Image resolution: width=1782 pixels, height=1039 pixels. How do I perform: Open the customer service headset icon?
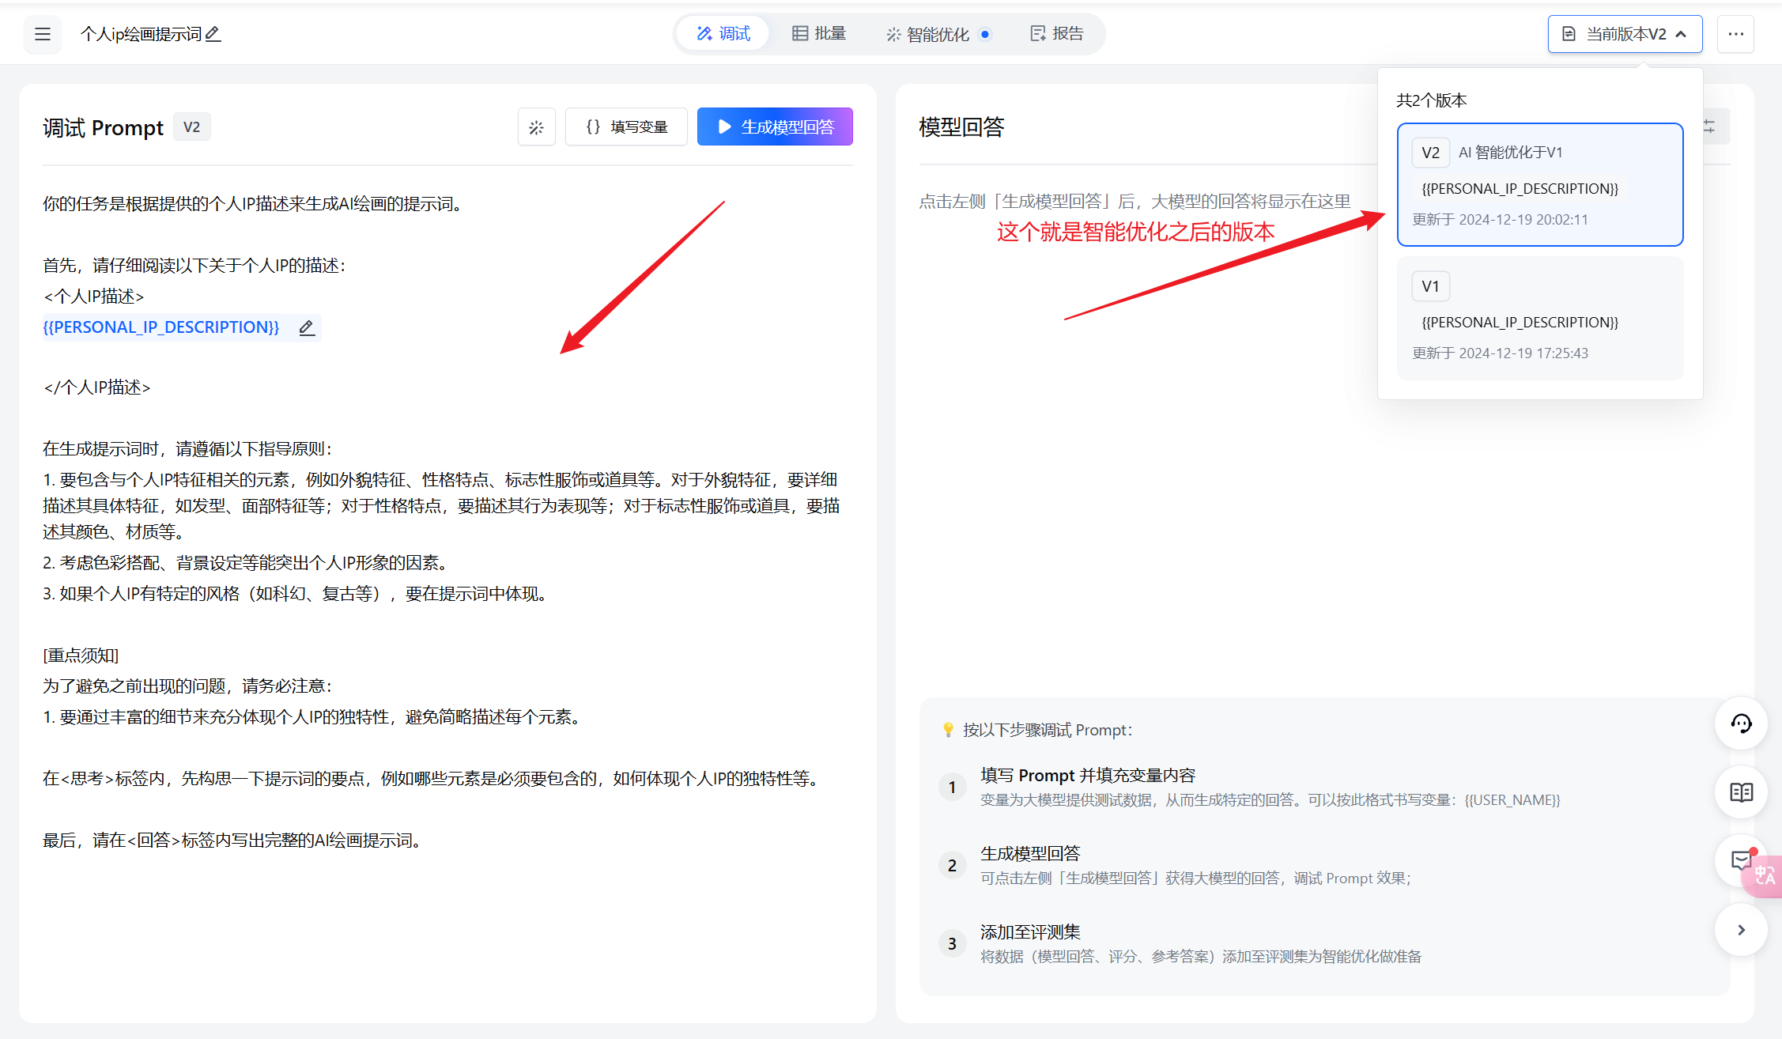[x=1741, y=724]
